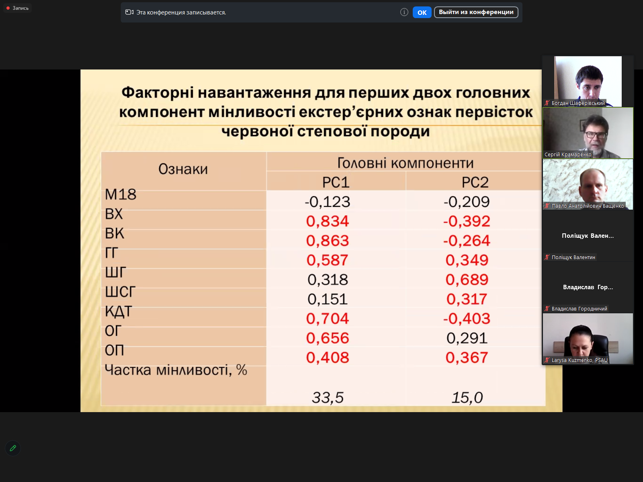This screenshot has width=643, height=482.
Task: Select Павло Анатолійович Ващенко video thumbnail
Action: (x=588, y=184)
